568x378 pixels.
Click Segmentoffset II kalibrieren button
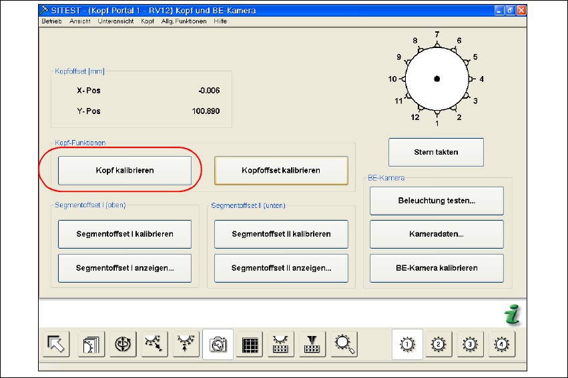[281, 234]
